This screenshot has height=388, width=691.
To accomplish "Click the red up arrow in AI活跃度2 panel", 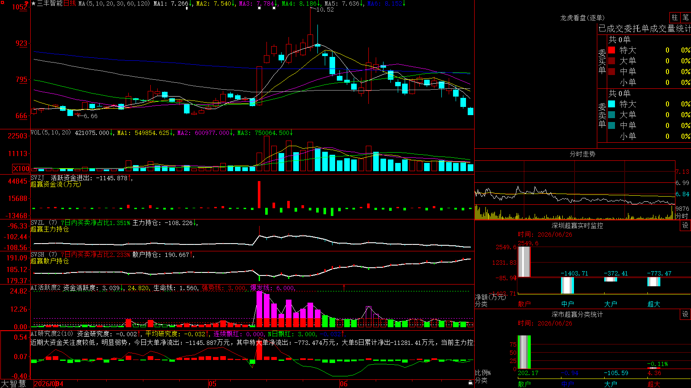I will [344, 287].
